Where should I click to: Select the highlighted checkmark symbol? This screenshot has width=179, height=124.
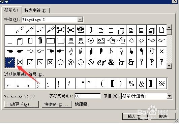[x=10, y=62]
